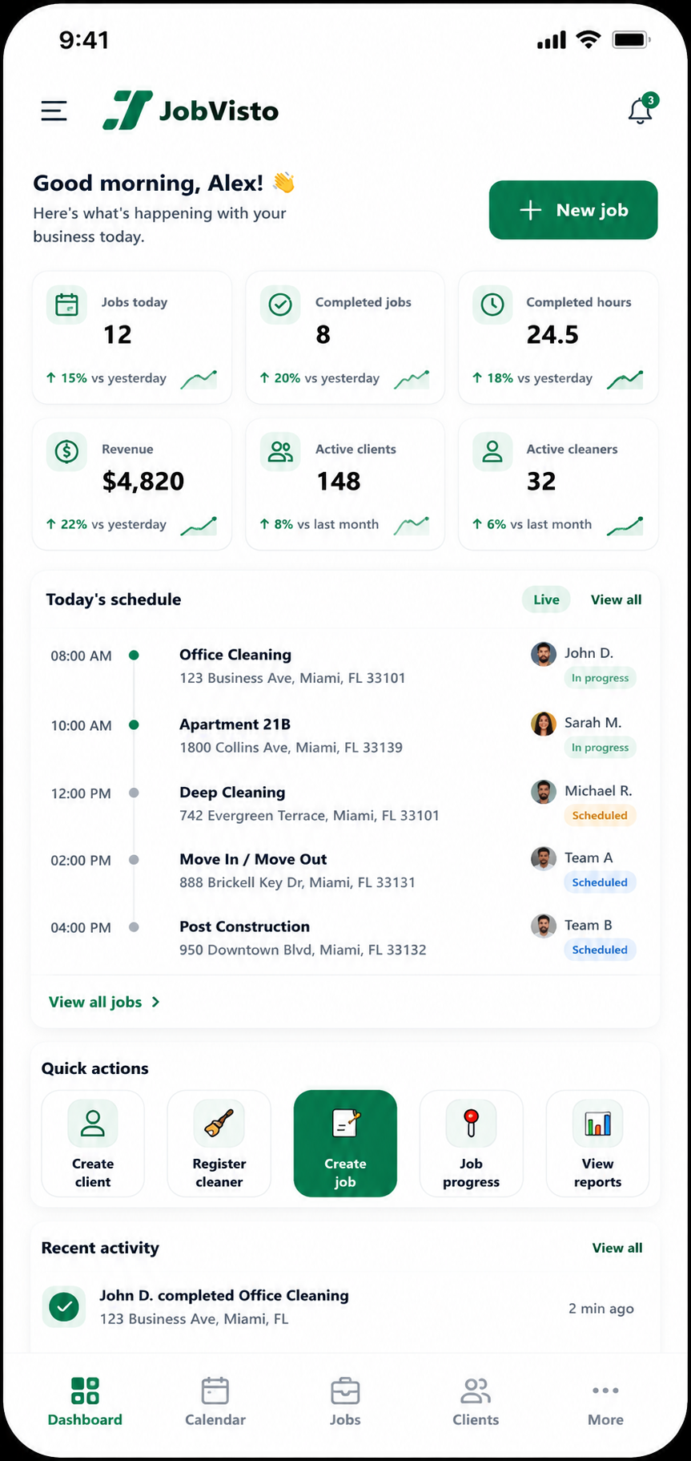Image resolution: width=691 pixels, height=1461 pixels.
Task: Click Sarah M.'s In progress status badge
Action: point(600,748)
